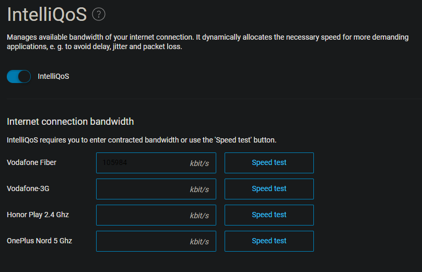Click the contracted bandwidth instruction sentence
422x272 pixels.
[142, 140]
